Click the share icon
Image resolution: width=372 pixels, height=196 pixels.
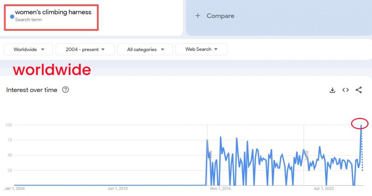(x=359, y=90)
